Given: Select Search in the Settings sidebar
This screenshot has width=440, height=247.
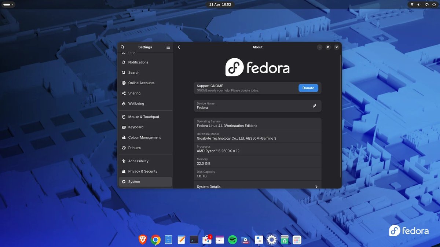Looking at the screenshot, I should (x=145, y=73).
